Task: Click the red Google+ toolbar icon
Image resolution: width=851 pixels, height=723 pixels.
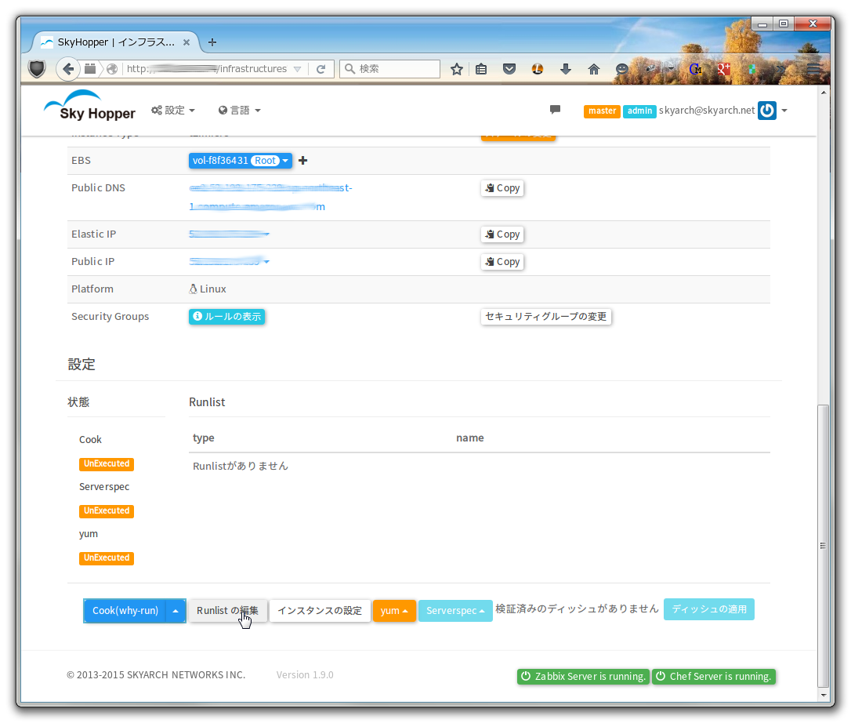Action: pyautogui.click(x=723, y=69)
